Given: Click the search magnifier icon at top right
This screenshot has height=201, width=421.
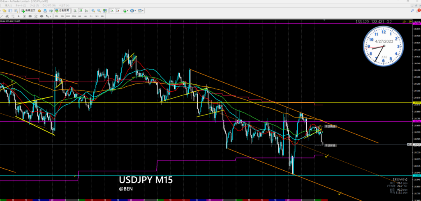Looking at the screenshot, I should click(x=413, y=11).
